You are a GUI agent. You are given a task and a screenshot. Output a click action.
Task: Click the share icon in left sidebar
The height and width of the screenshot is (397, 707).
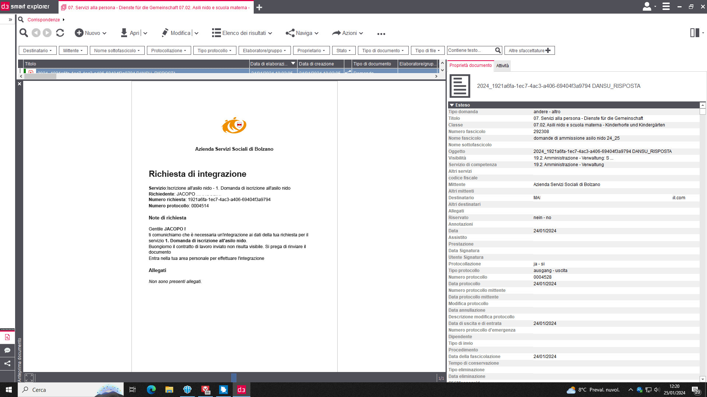click(7, 364)
